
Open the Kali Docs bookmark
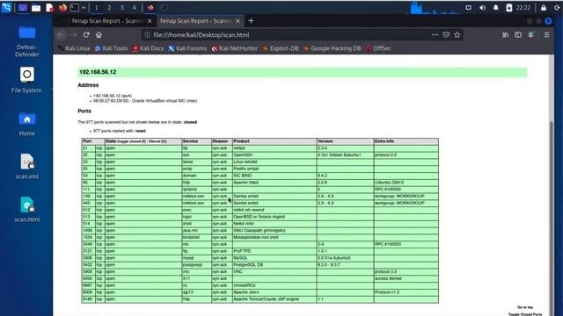pyautogui.click(x=149, y=48)
